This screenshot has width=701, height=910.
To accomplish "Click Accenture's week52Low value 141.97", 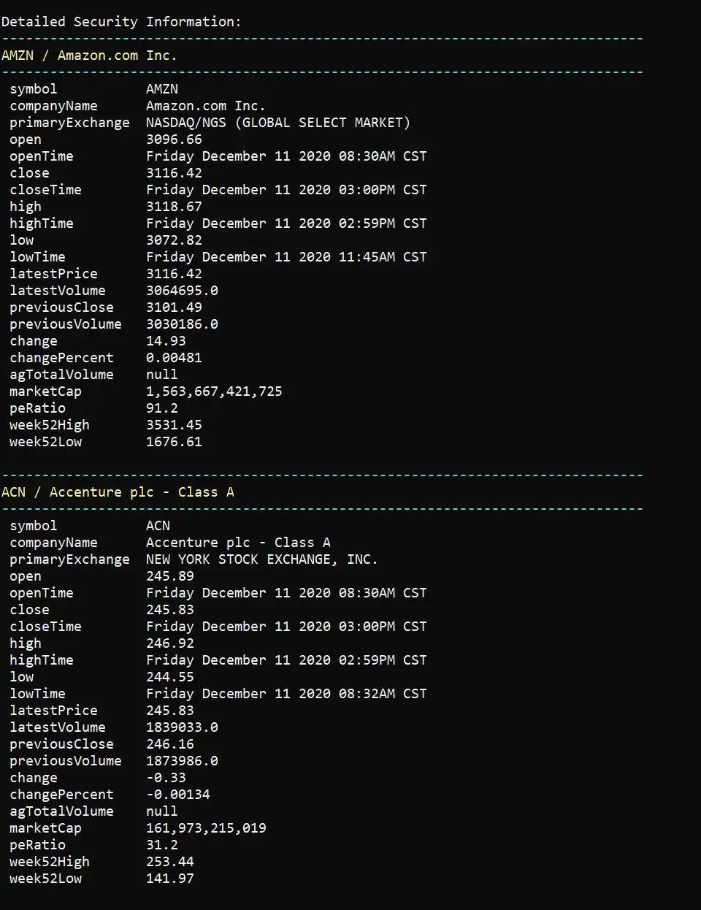I will (169, 879).
